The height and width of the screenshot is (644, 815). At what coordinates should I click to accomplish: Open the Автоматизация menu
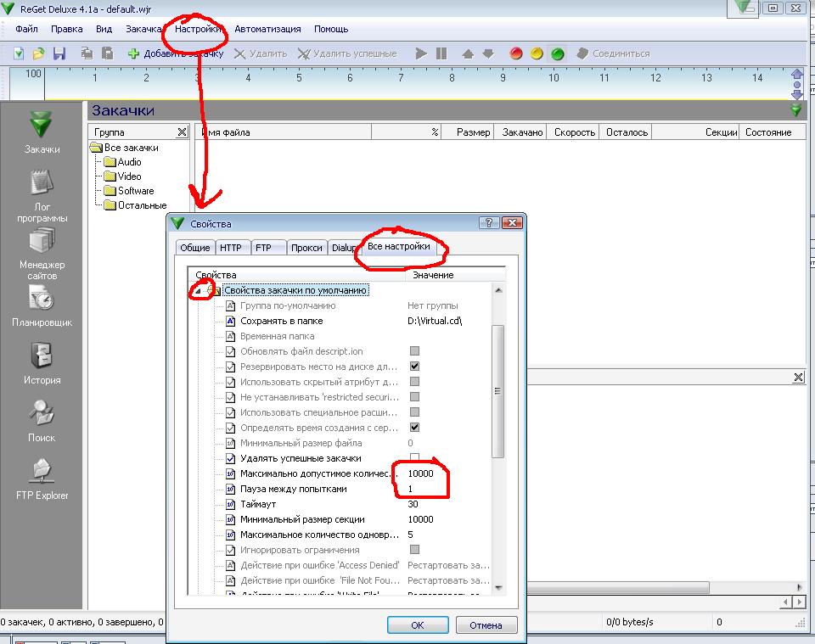coord(267,29)
